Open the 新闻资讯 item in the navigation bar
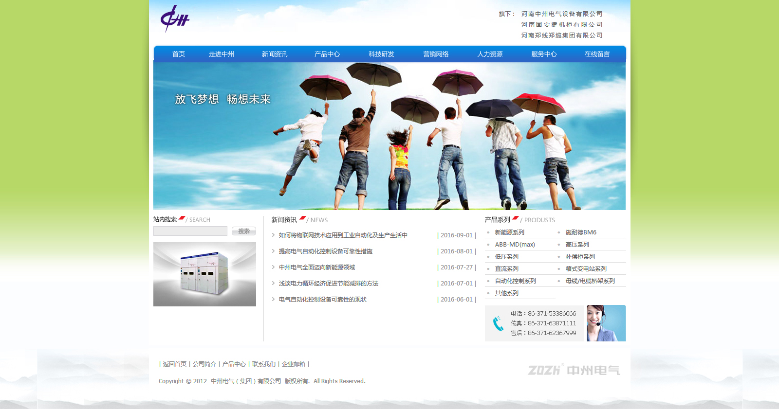Image resolution: width=779 pixels, height=409 pixels. 275,54
